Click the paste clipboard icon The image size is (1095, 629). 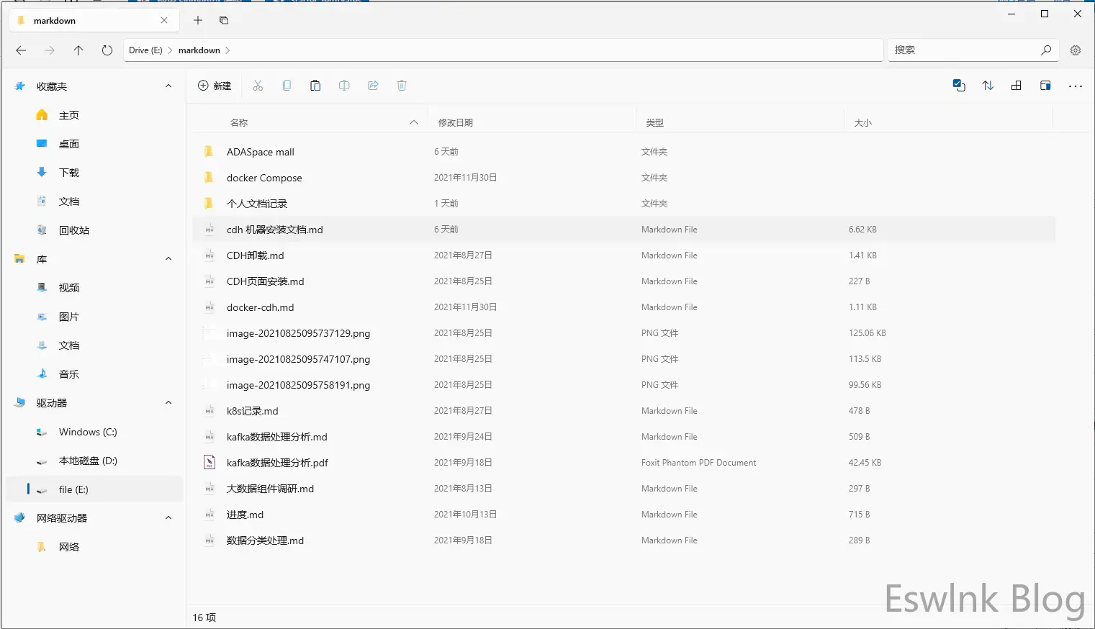[x=315, y=86]
